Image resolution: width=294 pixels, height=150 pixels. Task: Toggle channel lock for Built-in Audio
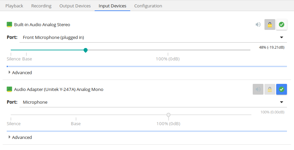270,24
